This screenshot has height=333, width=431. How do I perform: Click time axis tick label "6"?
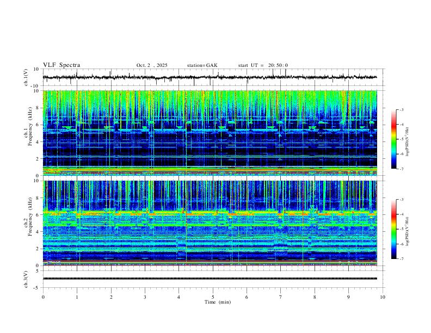[x=247, y=297]
